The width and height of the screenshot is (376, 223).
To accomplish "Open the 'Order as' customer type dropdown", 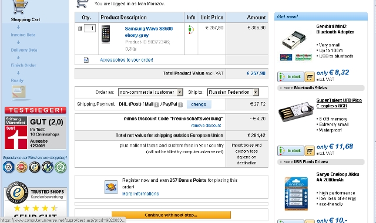I will click(150, 92).
